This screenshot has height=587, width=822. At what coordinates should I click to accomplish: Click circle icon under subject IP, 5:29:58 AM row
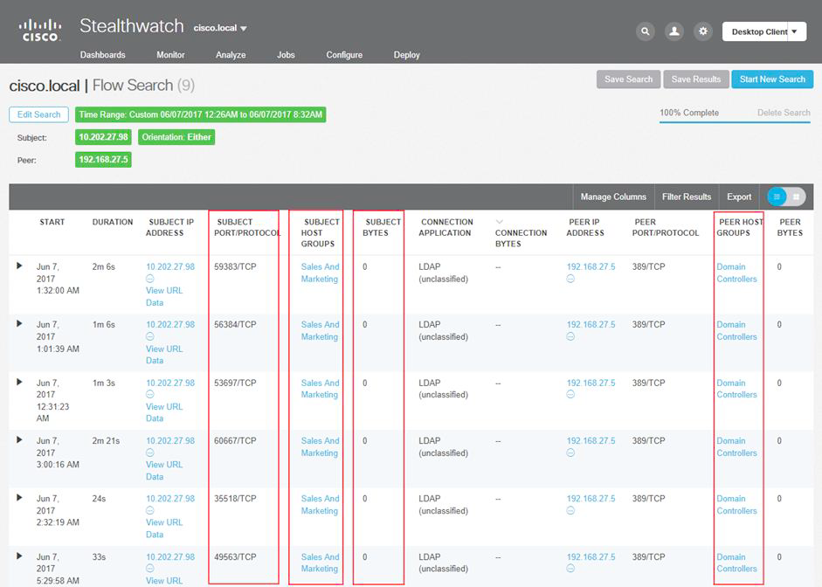point(150,569)
